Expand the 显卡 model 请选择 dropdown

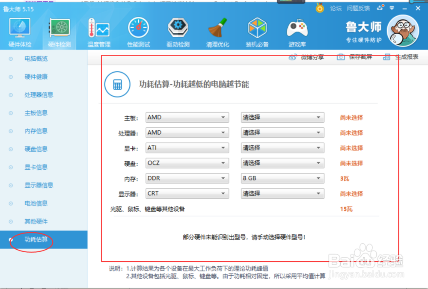[x=282, y=148]
